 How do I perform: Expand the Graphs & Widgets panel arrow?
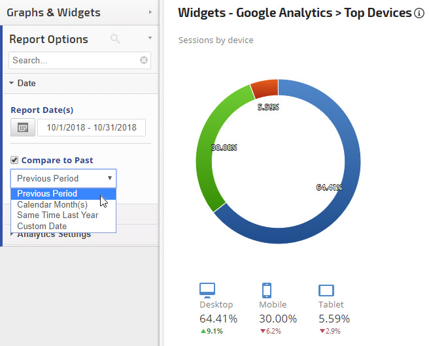(x=150, y=12)
